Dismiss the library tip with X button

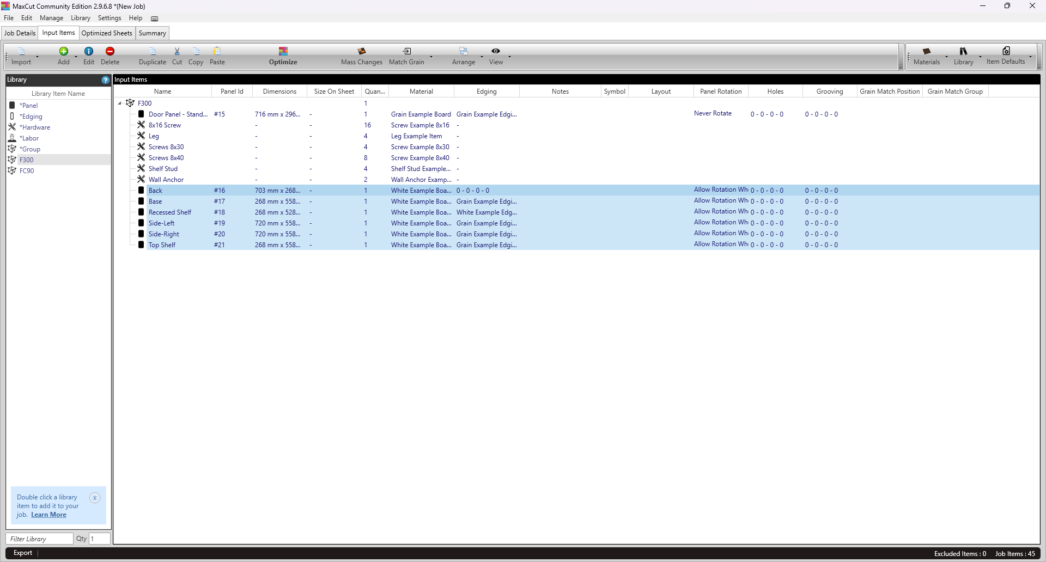click(x=95, y=498)
